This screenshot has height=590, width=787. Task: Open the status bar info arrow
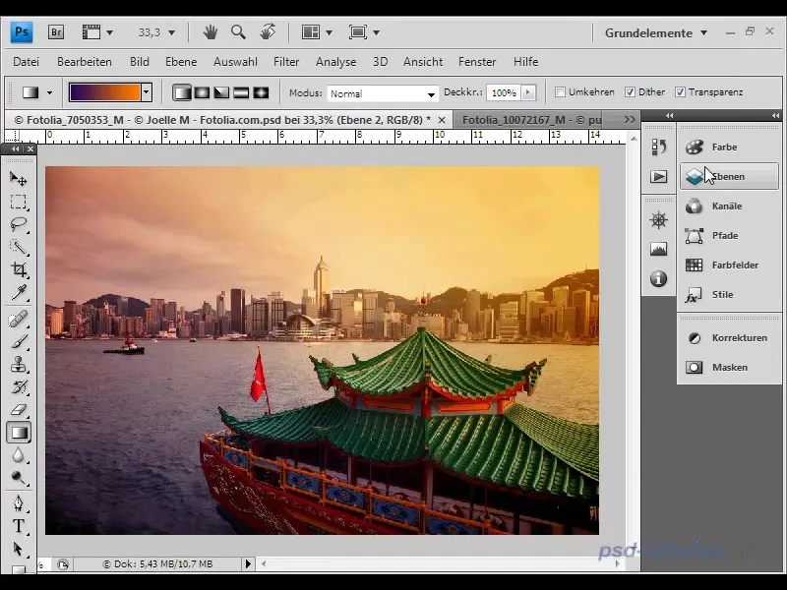248,563
